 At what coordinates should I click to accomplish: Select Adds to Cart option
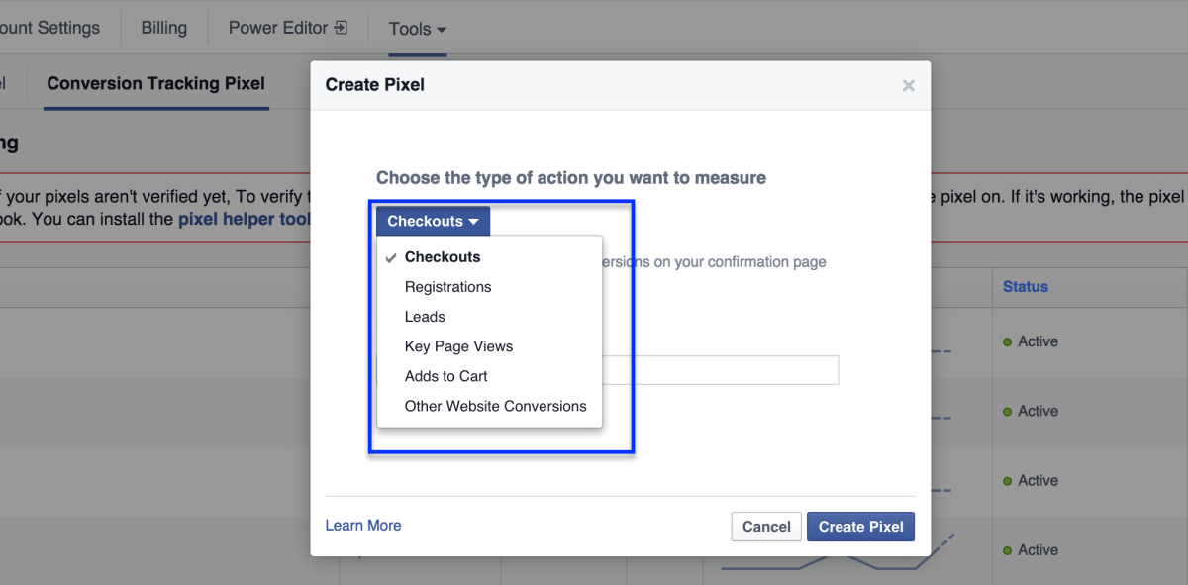[x=445, y=375]
